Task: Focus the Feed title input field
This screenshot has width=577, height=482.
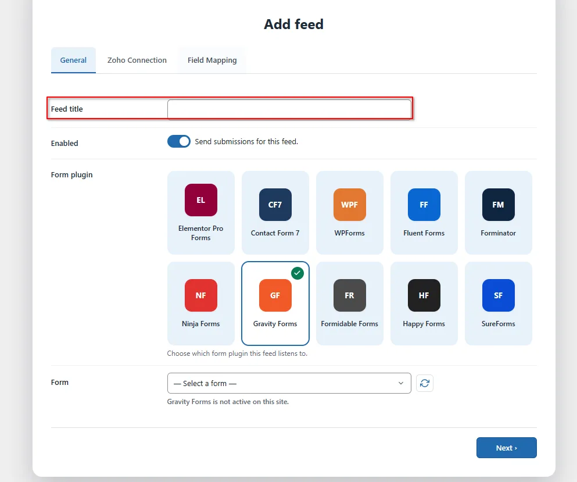Action: click(x=289, y=109)
